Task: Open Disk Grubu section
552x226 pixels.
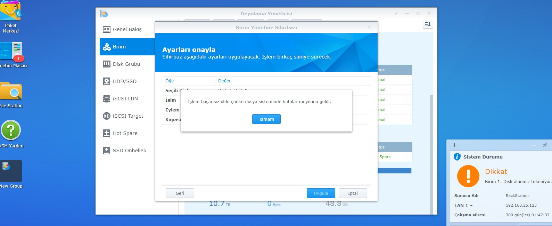Action: click(126, 64)
